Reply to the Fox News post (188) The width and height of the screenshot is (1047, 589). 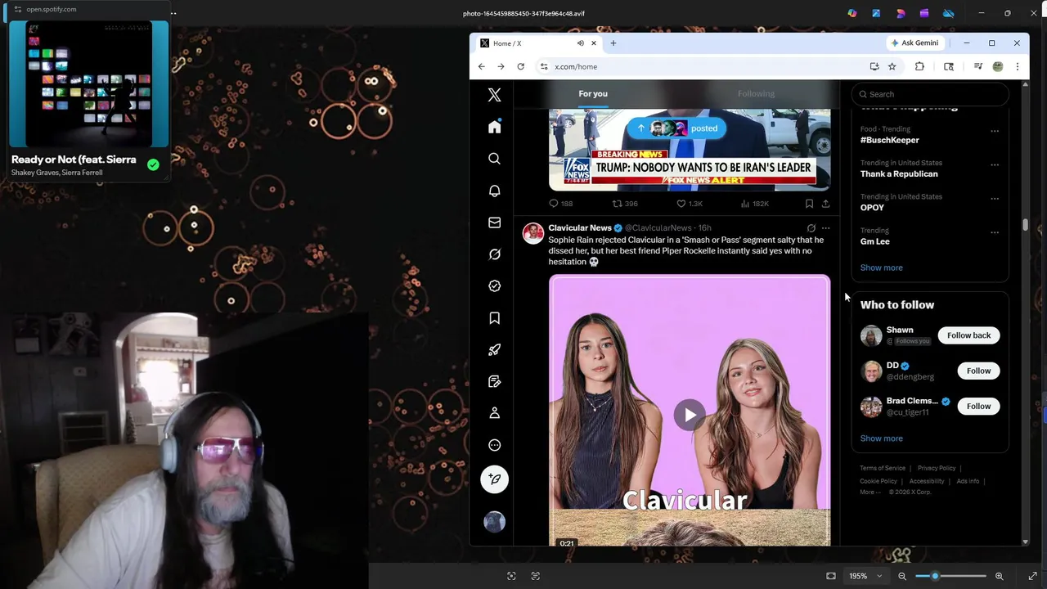(560, 204)
